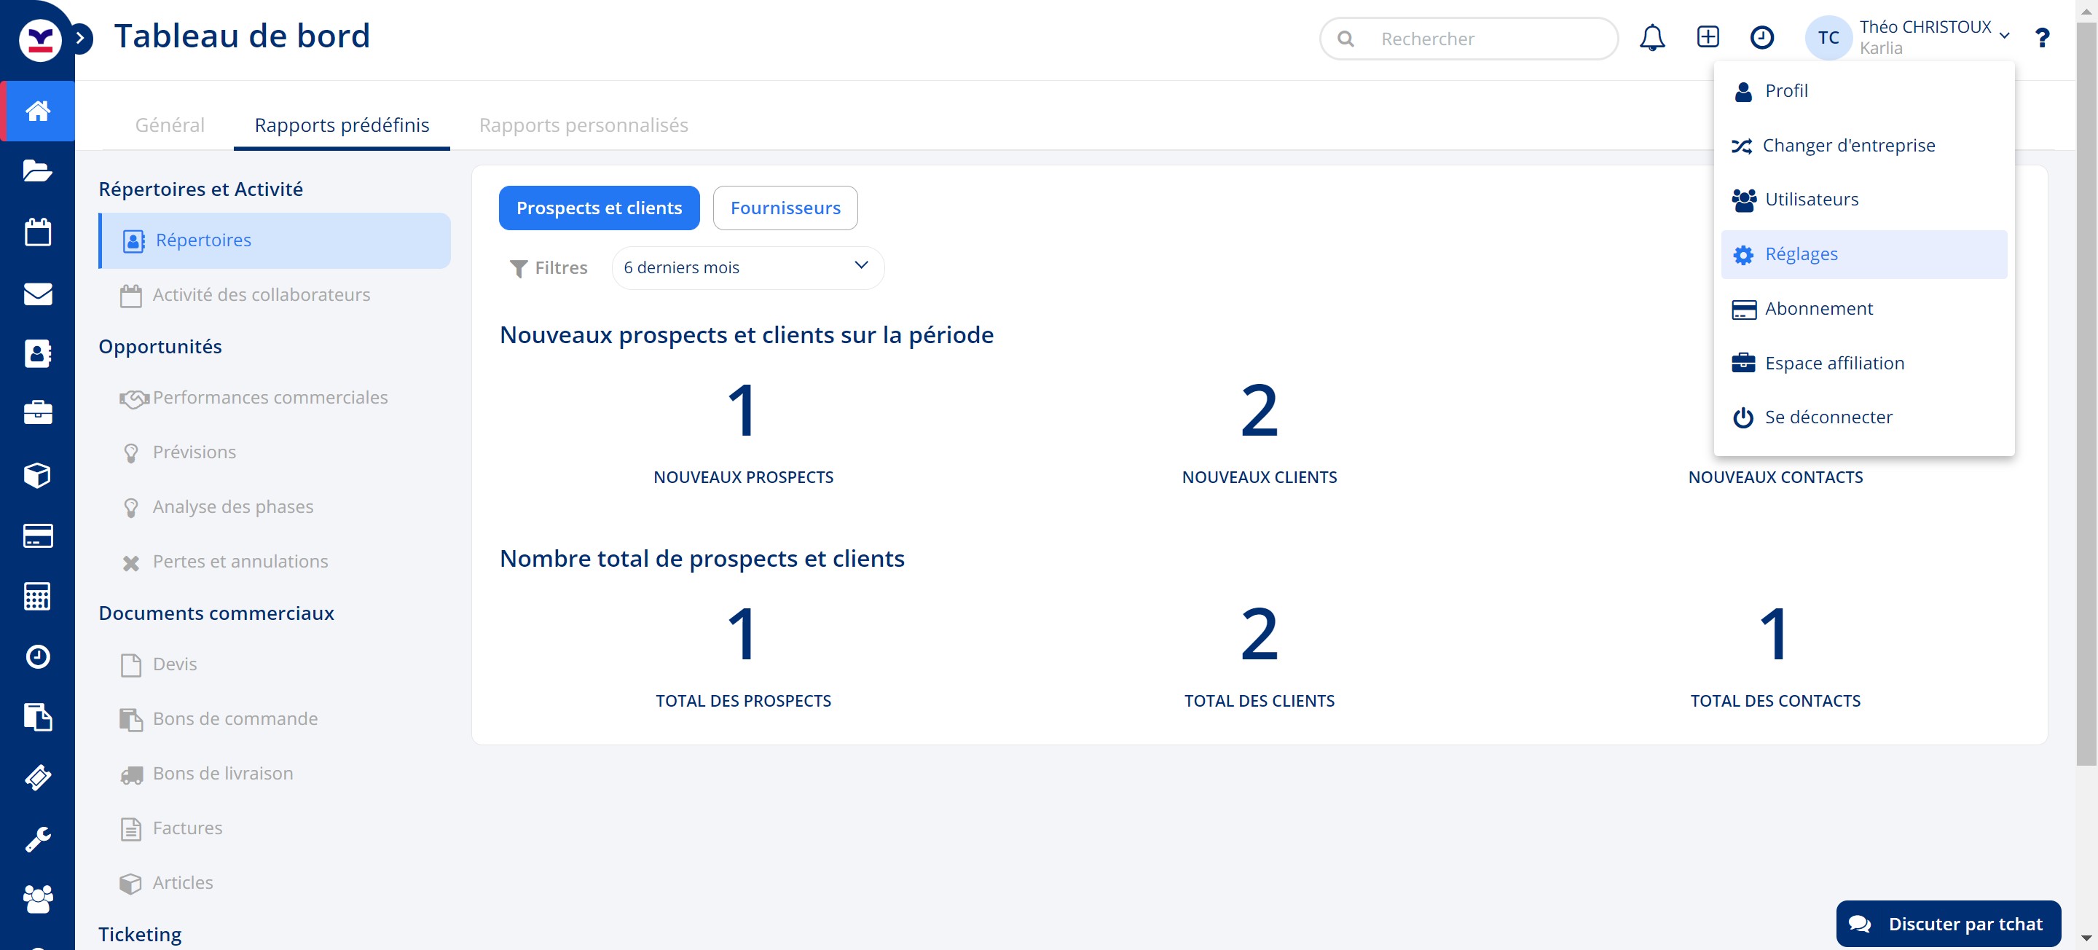The image size is (2098, 950).
Task: Focus the Rechercher search field
Action: pos(1469,39)
